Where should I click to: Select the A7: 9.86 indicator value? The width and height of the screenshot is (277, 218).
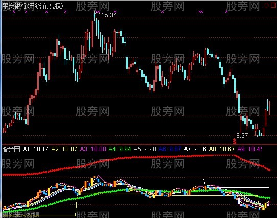tap(195, 149)
